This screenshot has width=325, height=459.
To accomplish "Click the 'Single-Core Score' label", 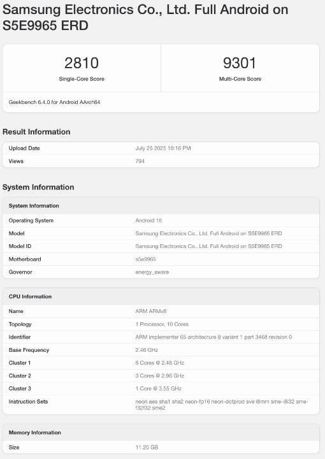I will click(82, 79).
